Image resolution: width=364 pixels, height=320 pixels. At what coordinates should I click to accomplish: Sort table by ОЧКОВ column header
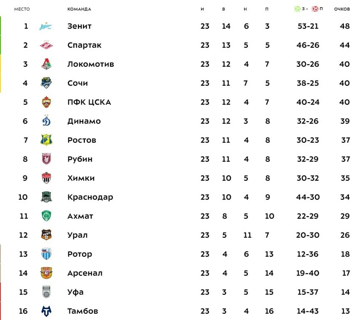(342, 9)
